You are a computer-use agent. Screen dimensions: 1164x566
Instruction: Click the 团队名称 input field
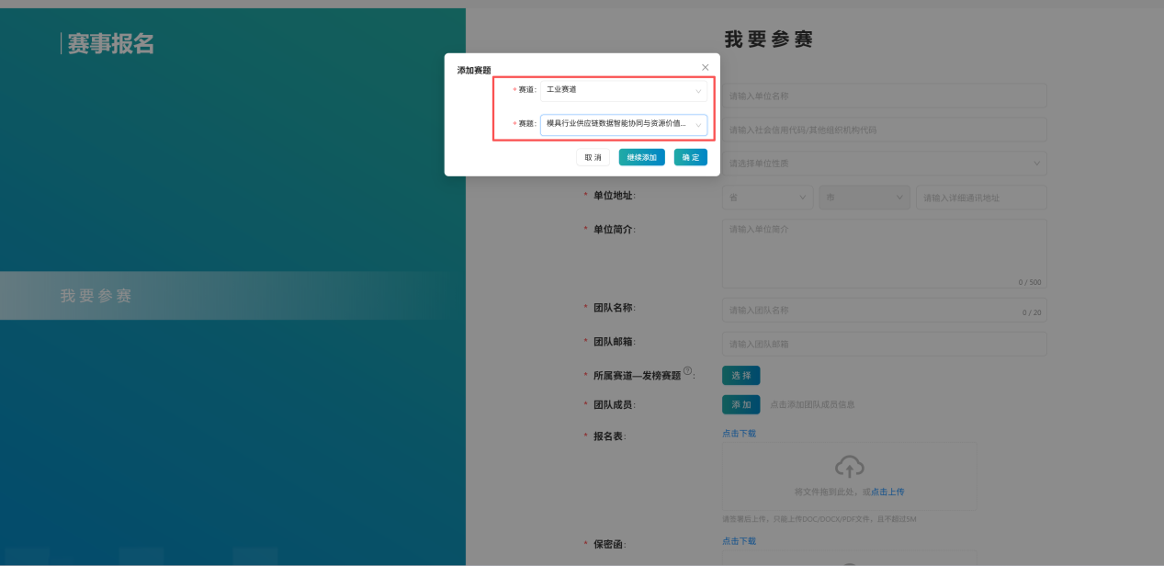point(885,311)
